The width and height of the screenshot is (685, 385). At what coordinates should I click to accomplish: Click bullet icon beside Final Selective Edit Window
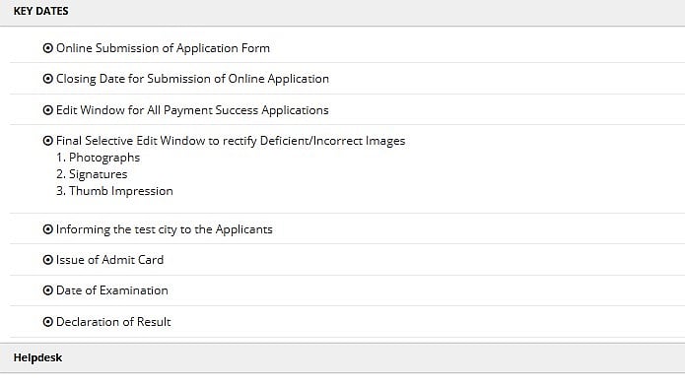coord(48,141)
